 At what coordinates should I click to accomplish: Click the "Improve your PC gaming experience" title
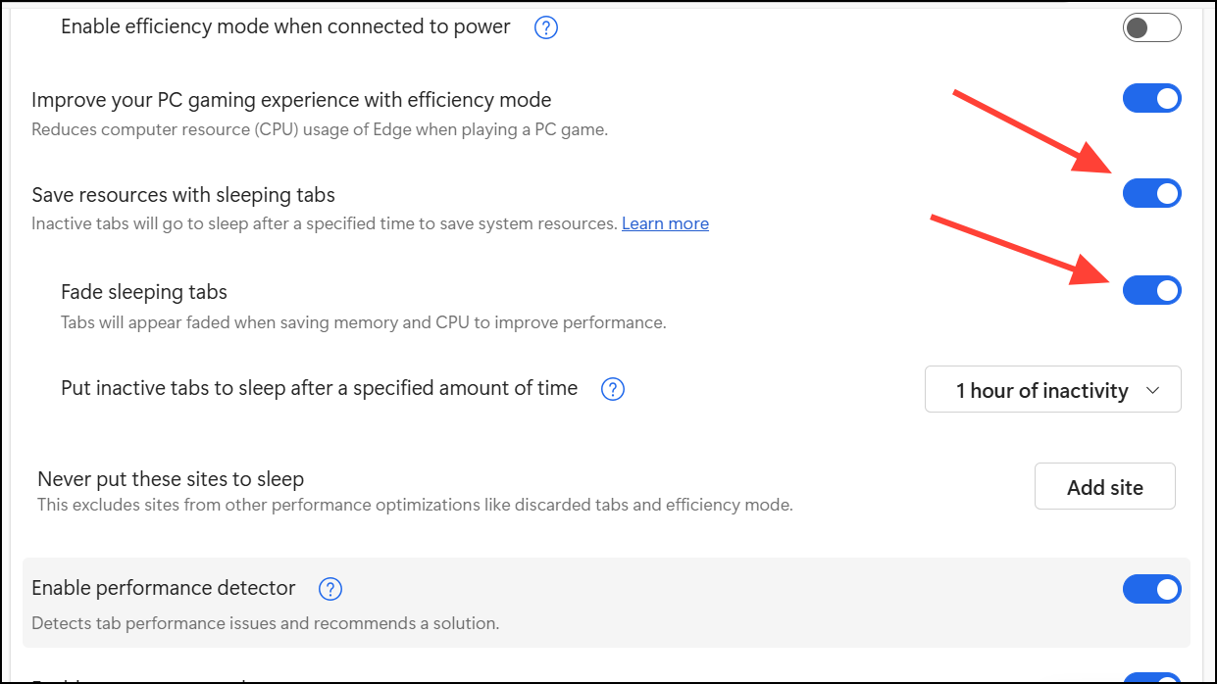point(291,100)
